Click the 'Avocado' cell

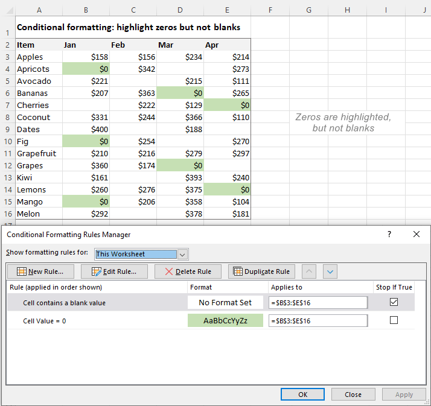(39, 81)
